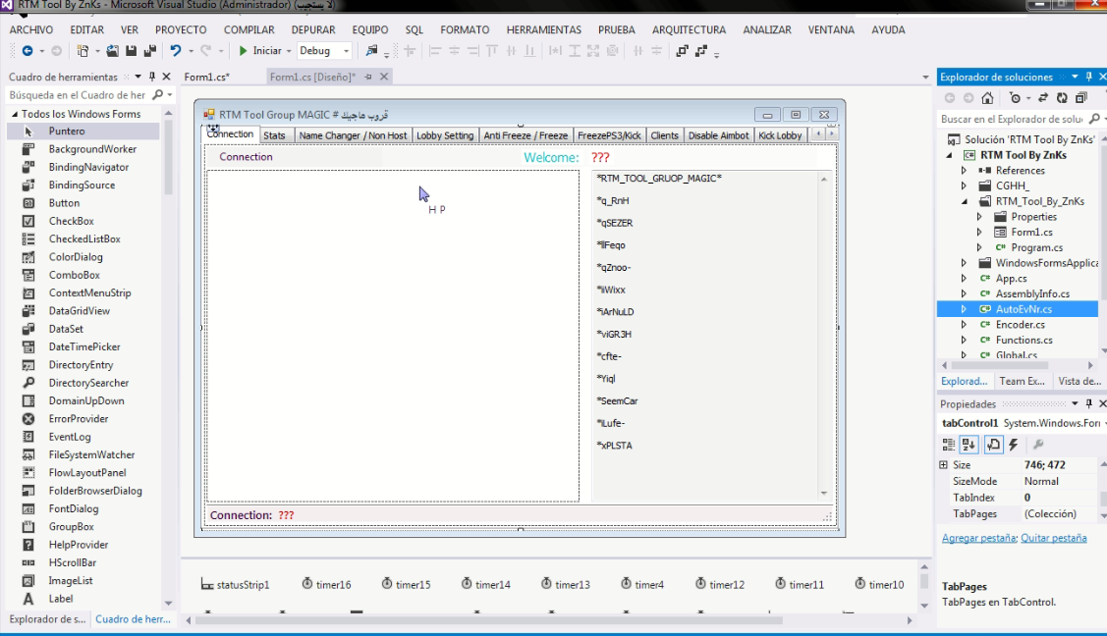
Task: Click the SizeMode value Normal
Action: [x=1041, y=481]
